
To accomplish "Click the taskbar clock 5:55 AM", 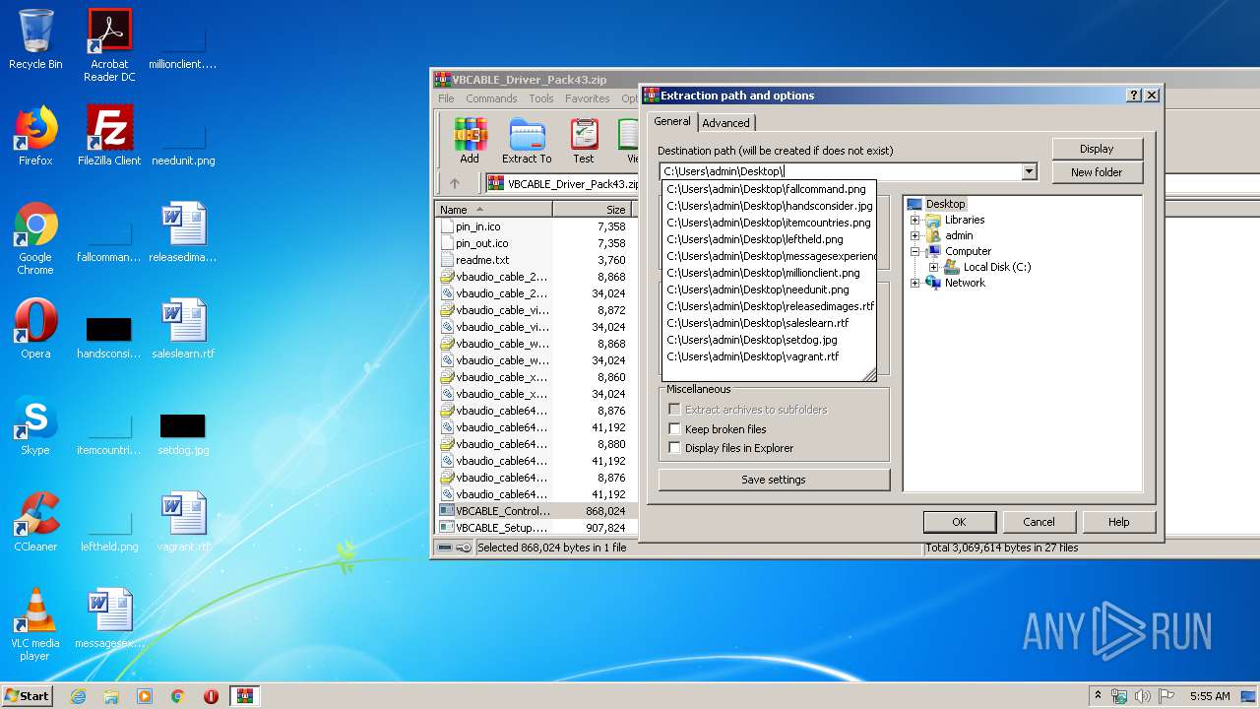I will [1209, 696].
